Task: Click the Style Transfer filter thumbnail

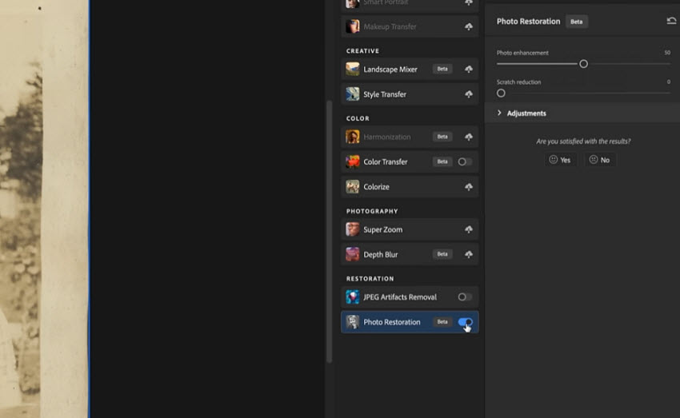Action: [x=352, y=94]
